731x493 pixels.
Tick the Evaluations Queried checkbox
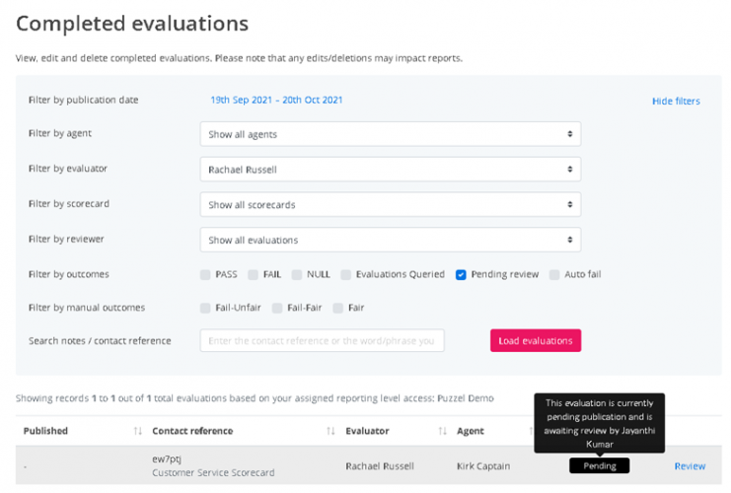click(346, 275)
